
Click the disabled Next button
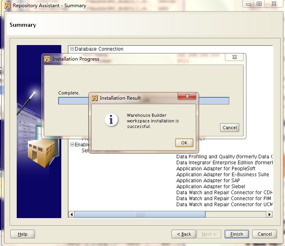coord(209,234)
